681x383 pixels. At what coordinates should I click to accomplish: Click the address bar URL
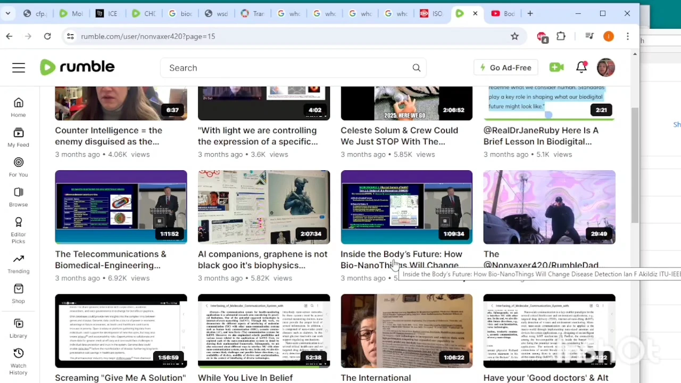[148, 36]
